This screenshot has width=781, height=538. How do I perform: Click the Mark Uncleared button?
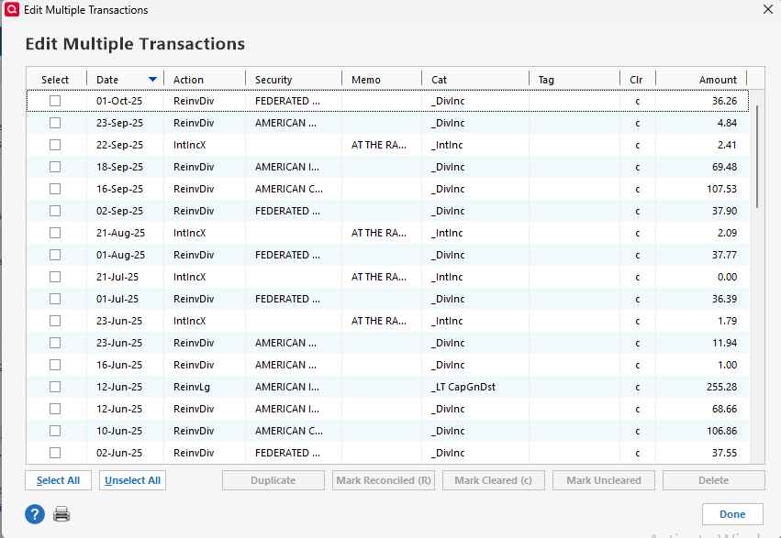(x=604, y=480)
